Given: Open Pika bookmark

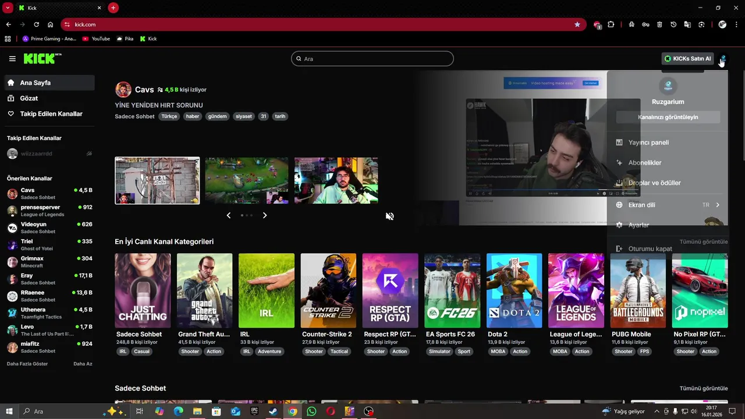Looking at the screenshot, I should click(x=125, y=39).
